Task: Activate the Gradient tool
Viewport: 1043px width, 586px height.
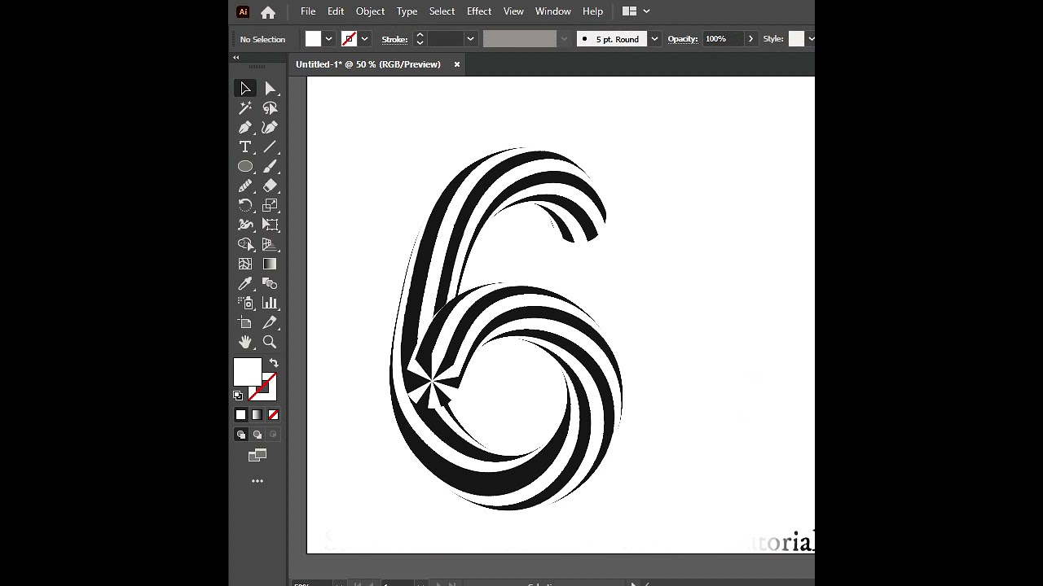Action: [x=271, y=264]
